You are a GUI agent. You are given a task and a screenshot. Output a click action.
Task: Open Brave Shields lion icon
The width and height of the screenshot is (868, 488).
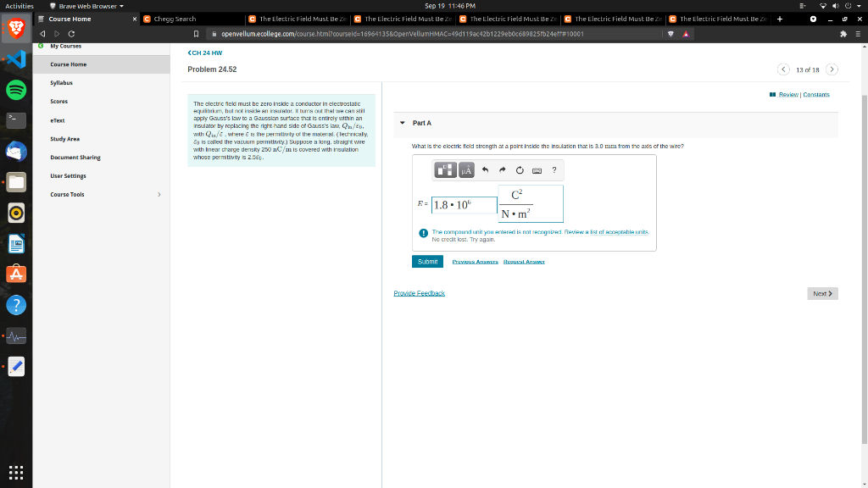pos(670,34)
